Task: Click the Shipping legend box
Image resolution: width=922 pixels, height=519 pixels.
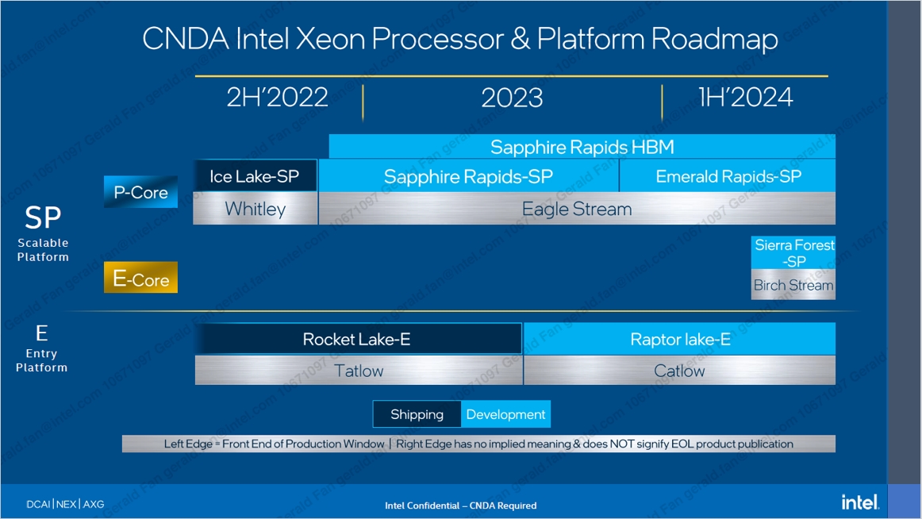Action: pyautogui.click(x=417, y=413)
